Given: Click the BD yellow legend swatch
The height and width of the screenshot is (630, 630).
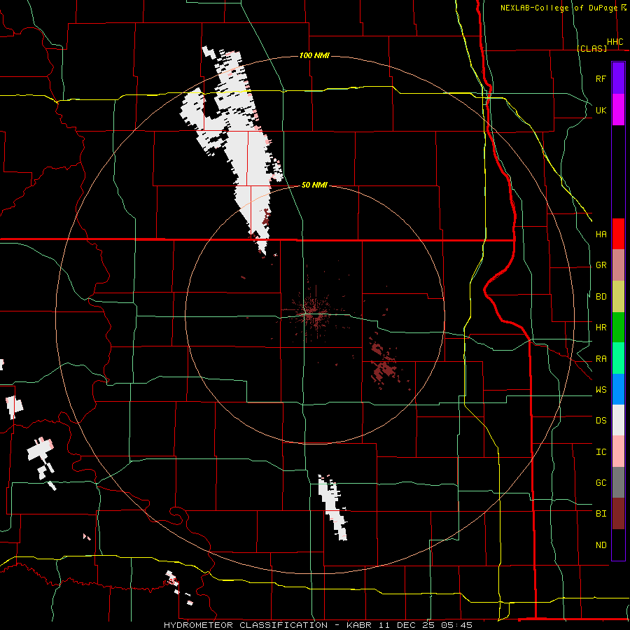Looking at the screenshot, I should point(618,296).
